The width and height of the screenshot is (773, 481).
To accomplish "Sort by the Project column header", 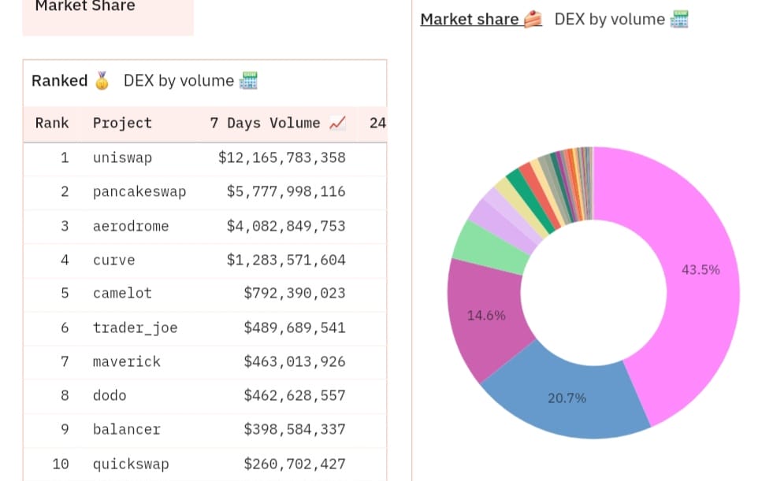I will click(x=122, y=124).
